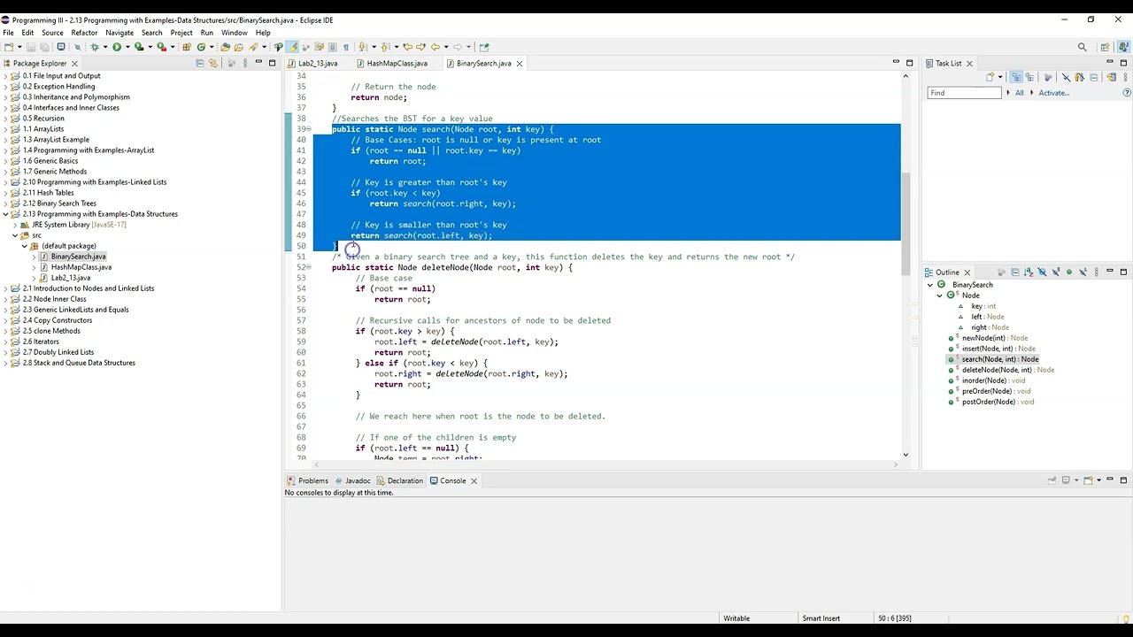Click the Find field in the Task List
1133x637 pixels.
[x=964, y=93]
